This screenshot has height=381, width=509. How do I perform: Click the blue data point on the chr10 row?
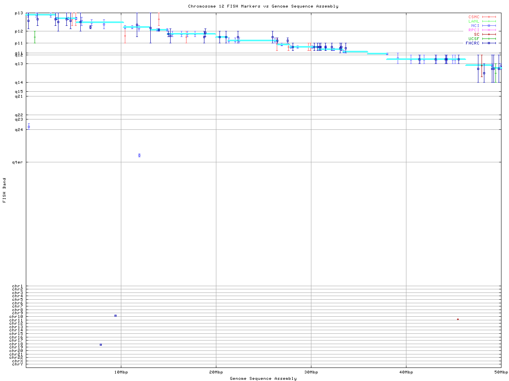tap(115, 316)
